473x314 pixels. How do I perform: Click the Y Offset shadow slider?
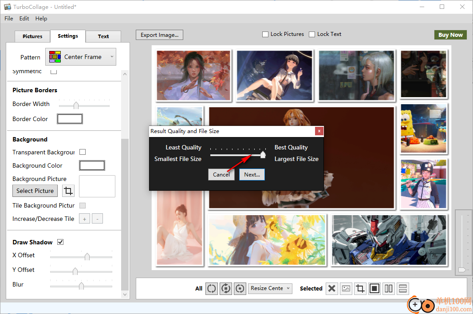81,271
